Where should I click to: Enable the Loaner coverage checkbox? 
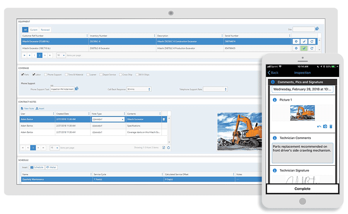coord(88,75)
